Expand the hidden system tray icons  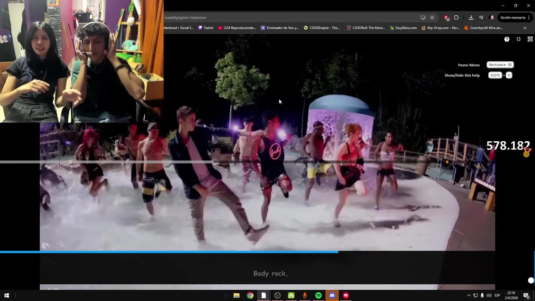(x=469, y=296)
